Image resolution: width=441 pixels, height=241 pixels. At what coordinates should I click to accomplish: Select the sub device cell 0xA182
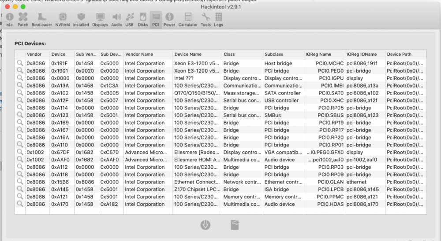click(109, 204)
